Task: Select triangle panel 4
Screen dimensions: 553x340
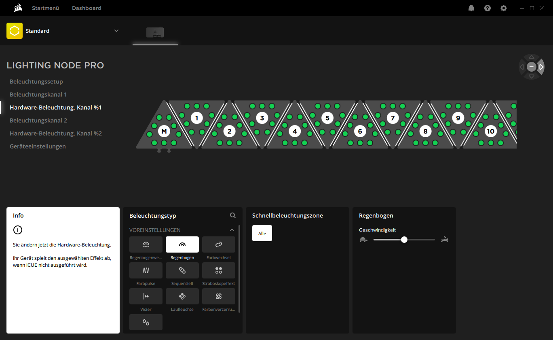Action: coord(295,131)
